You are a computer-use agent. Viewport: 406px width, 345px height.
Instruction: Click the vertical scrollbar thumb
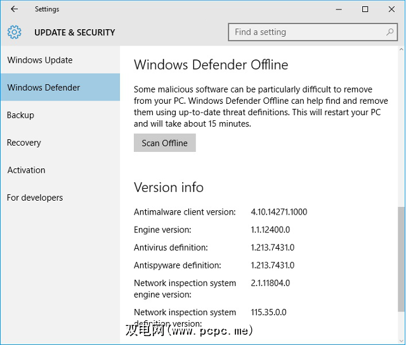click(x=401, y=259)
